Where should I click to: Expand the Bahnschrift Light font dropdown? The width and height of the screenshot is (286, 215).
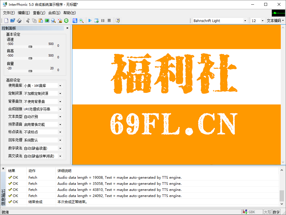pos(245,21)
